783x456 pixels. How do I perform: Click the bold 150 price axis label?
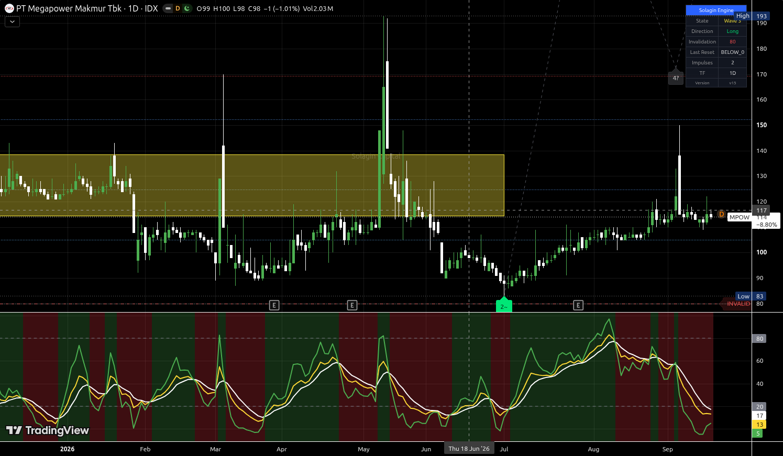click(x=761, y=125)
